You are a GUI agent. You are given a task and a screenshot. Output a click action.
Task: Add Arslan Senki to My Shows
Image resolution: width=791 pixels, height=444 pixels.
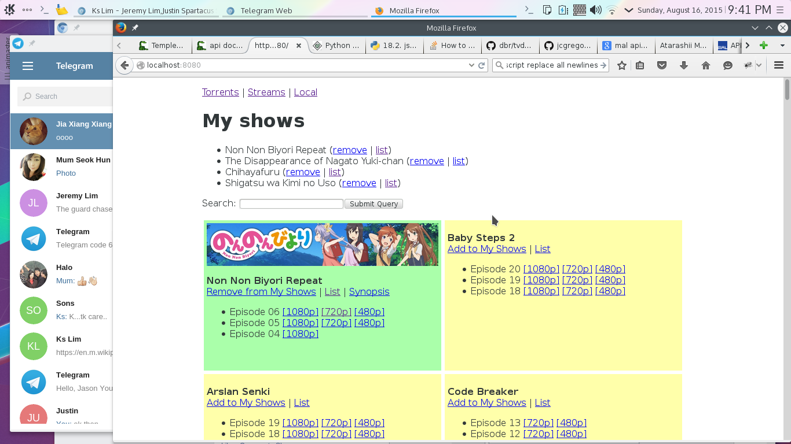[x=246, y=402]
